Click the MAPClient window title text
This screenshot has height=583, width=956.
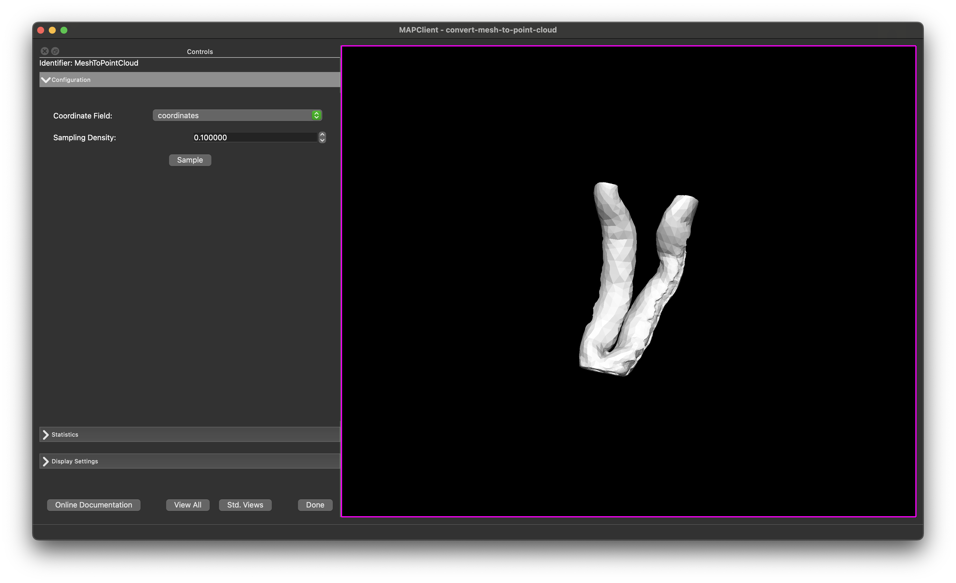click(x=478, y=30)
